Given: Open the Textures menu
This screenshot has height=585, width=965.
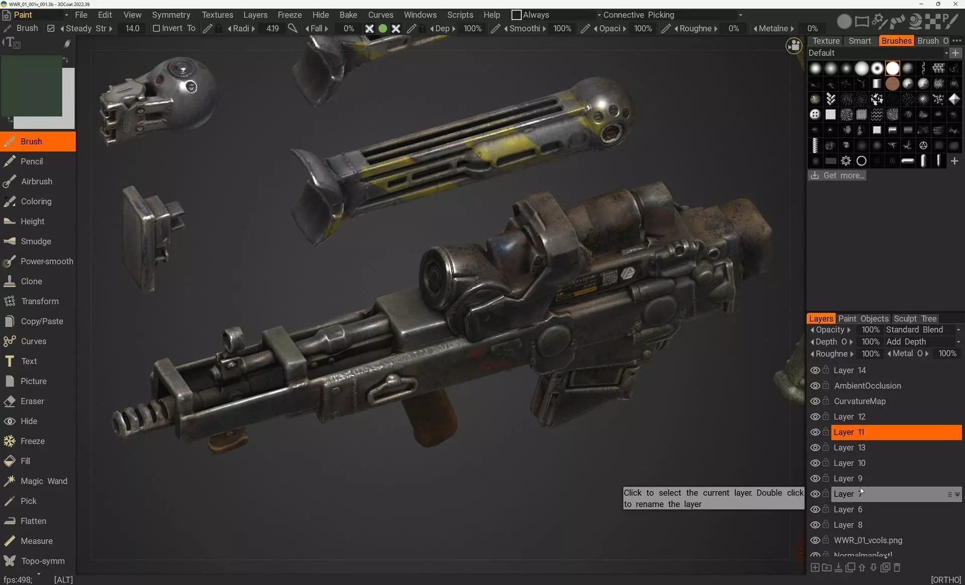Looking at the screenshot, I should click(217, 15).
